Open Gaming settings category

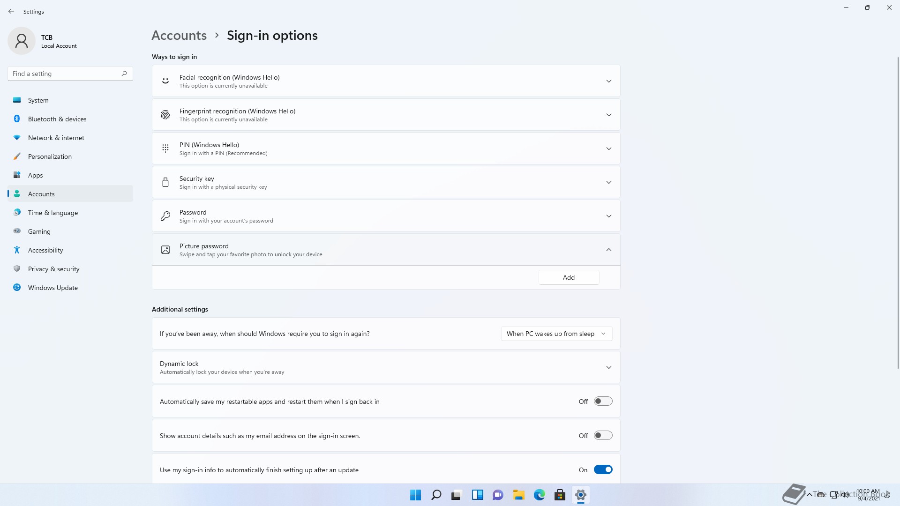click(70, 231)
